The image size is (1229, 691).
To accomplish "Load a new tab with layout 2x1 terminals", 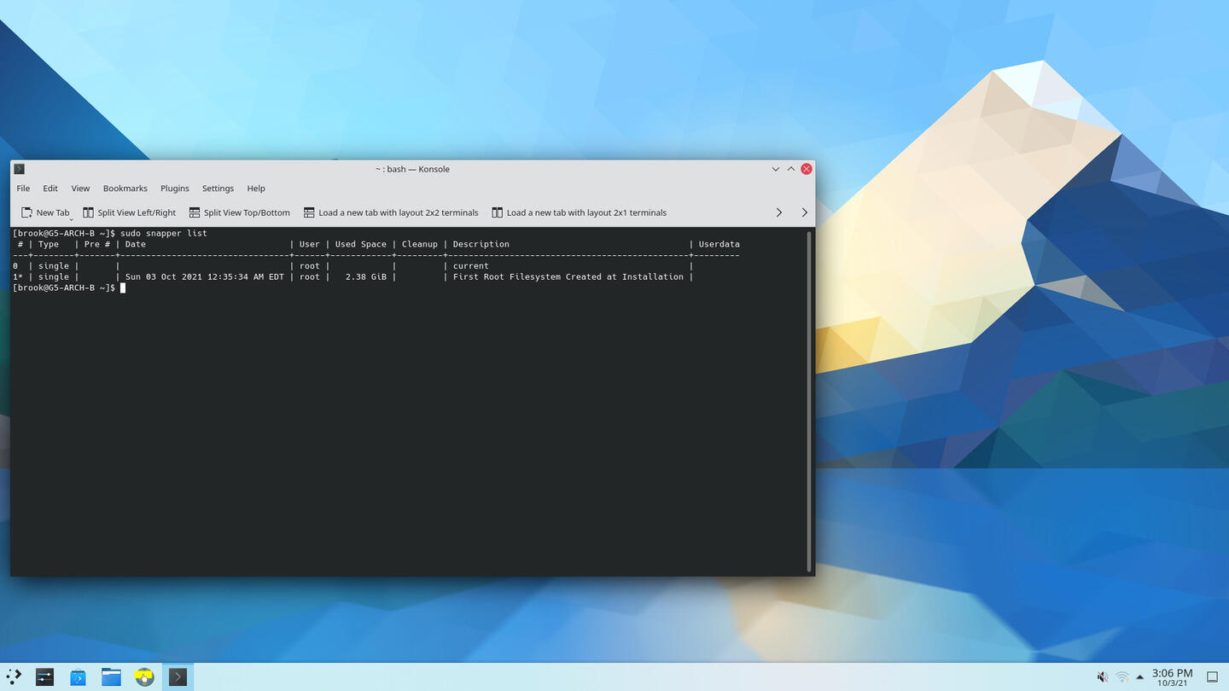I will click(579, 212).
